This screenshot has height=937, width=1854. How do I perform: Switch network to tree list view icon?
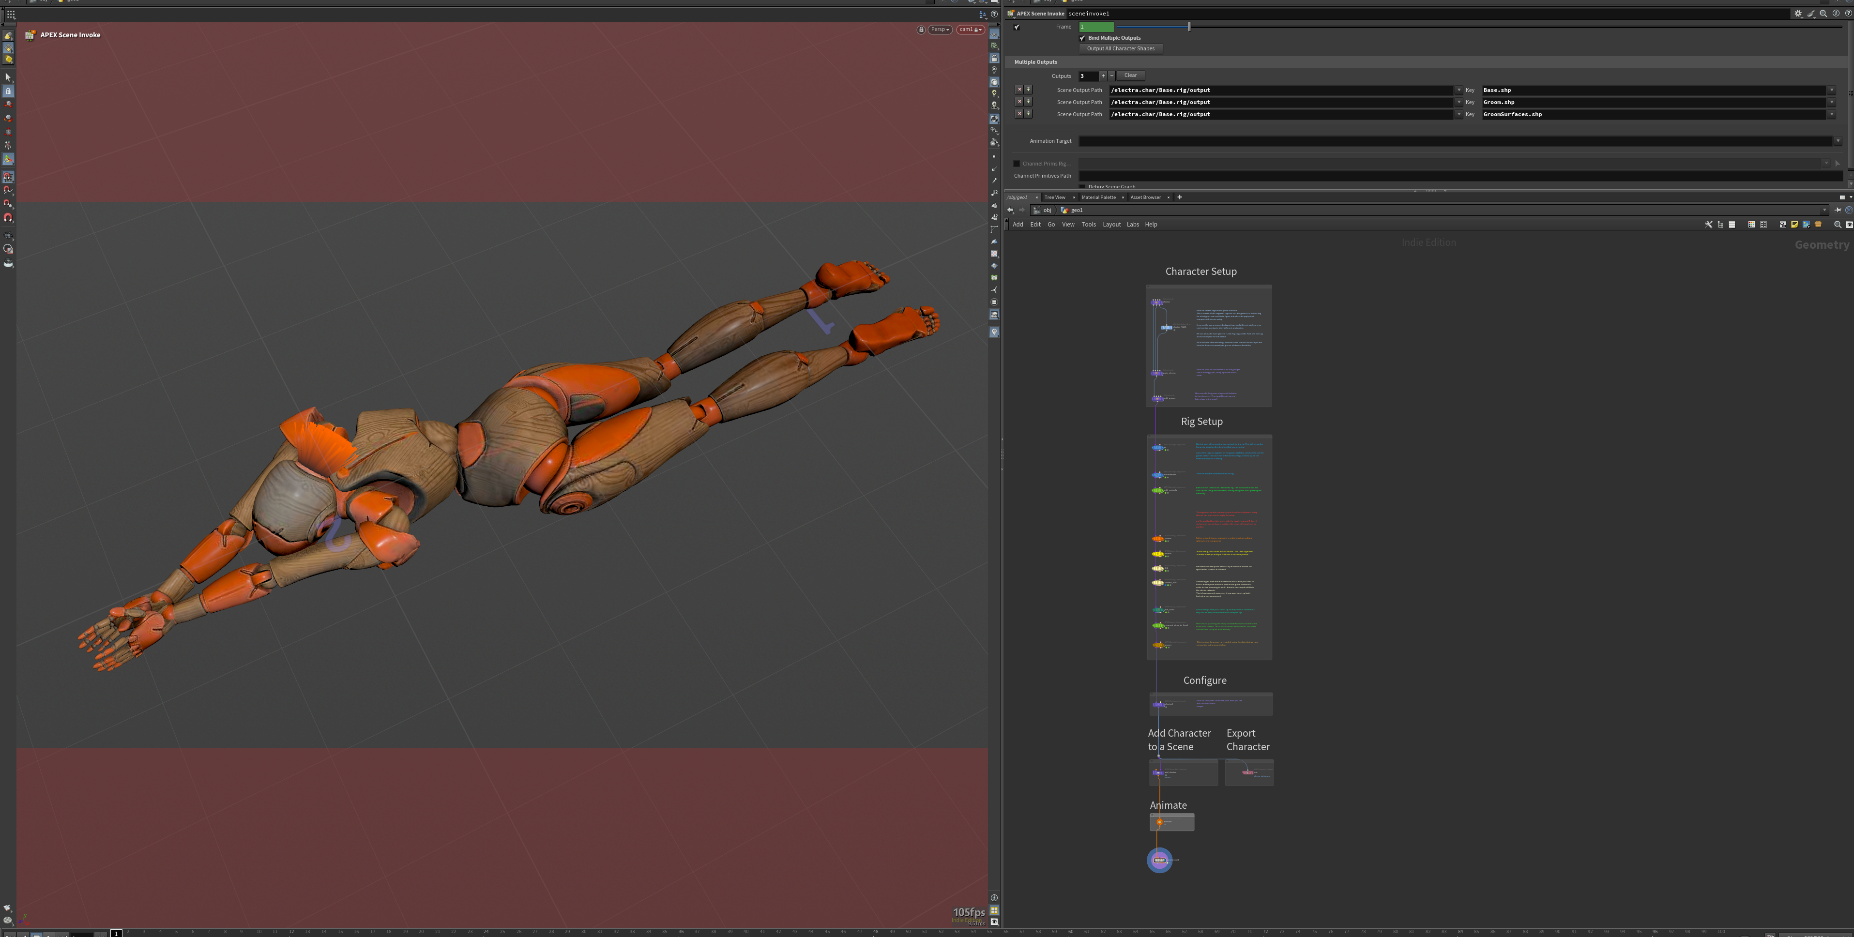[x=1720, y=225]
